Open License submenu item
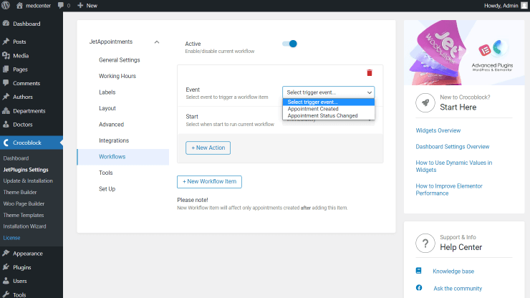 tap(11, 238)
